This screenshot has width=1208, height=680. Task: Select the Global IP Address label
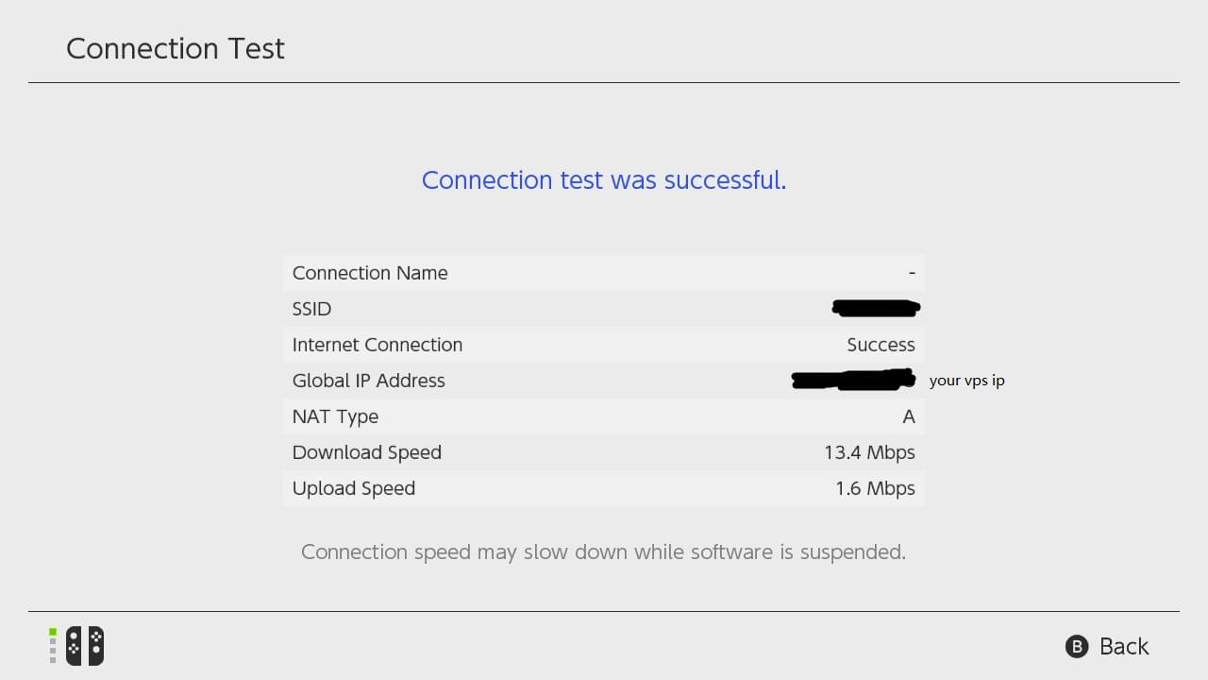pyautogui.click(x=369, y=381)
